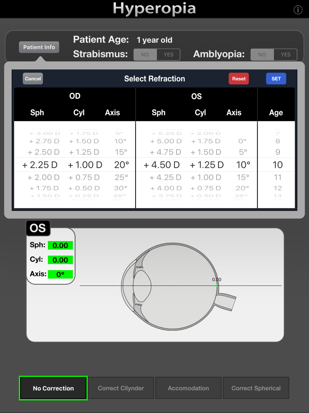The width and height of the screenshot is (309, 413).
Task: Tap selected age value 10
Action: pyautogui.click(x=277, y=165)
